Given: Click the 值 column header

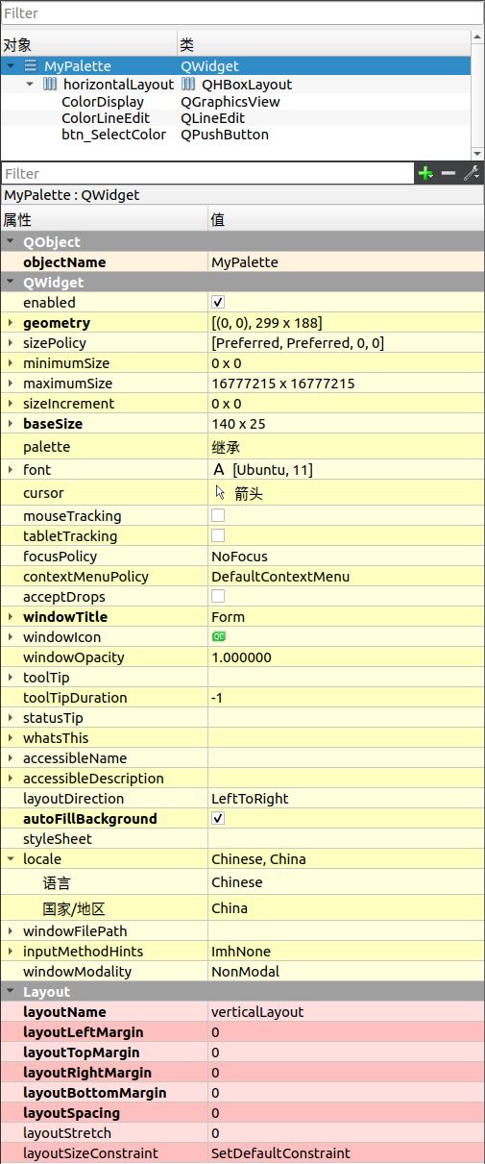Looking at the screenshot, I should point(346,220).
